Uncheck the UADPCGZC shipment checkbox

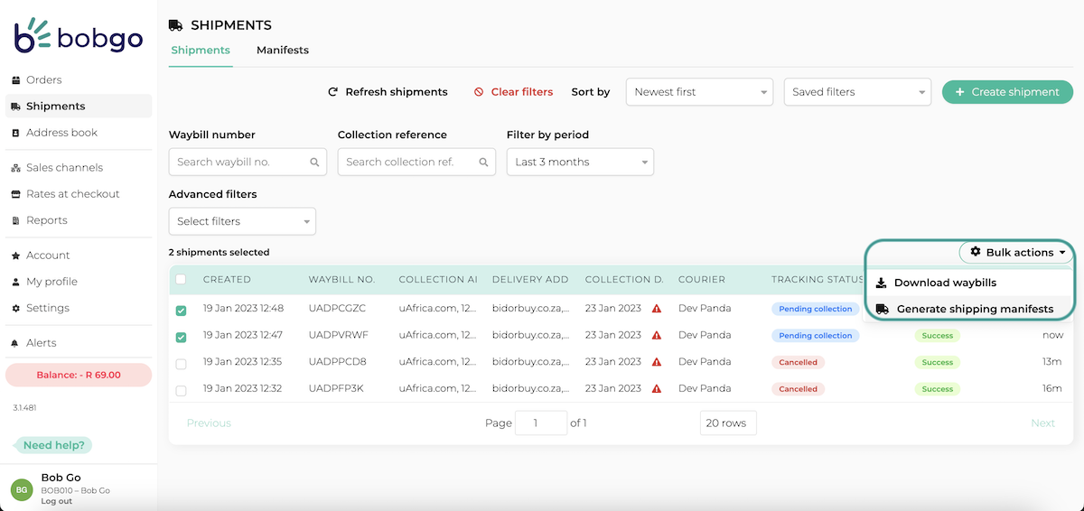click(181, 311)
